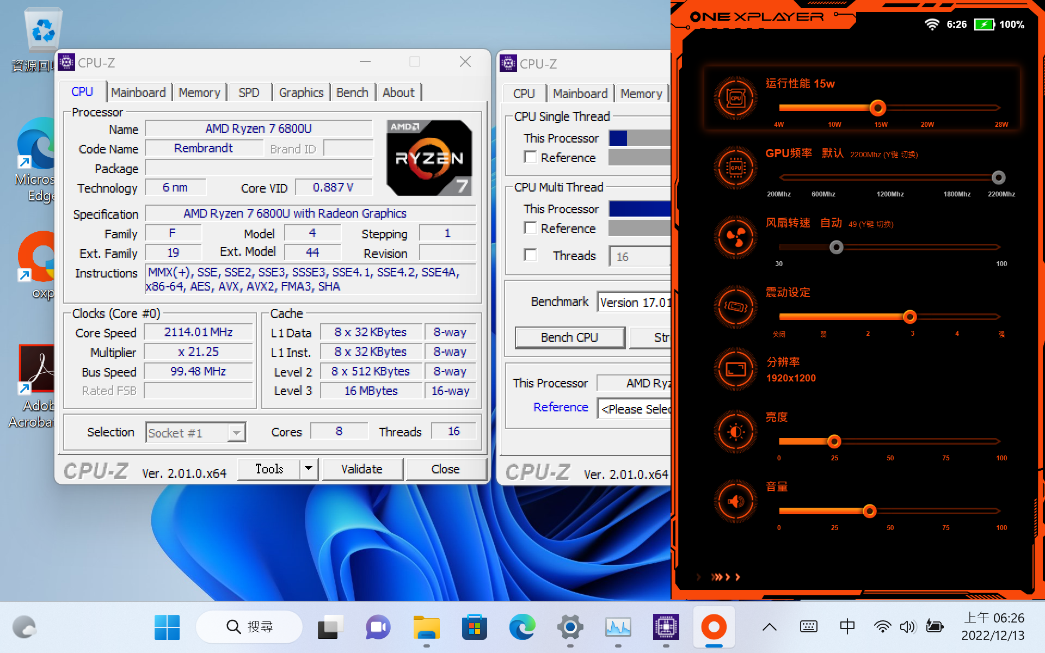Open the touch keyboard tray icon

(809, 627)
